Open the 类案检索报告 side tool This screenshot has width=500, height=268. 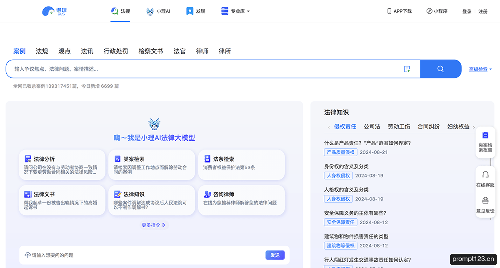coord(485,142)
